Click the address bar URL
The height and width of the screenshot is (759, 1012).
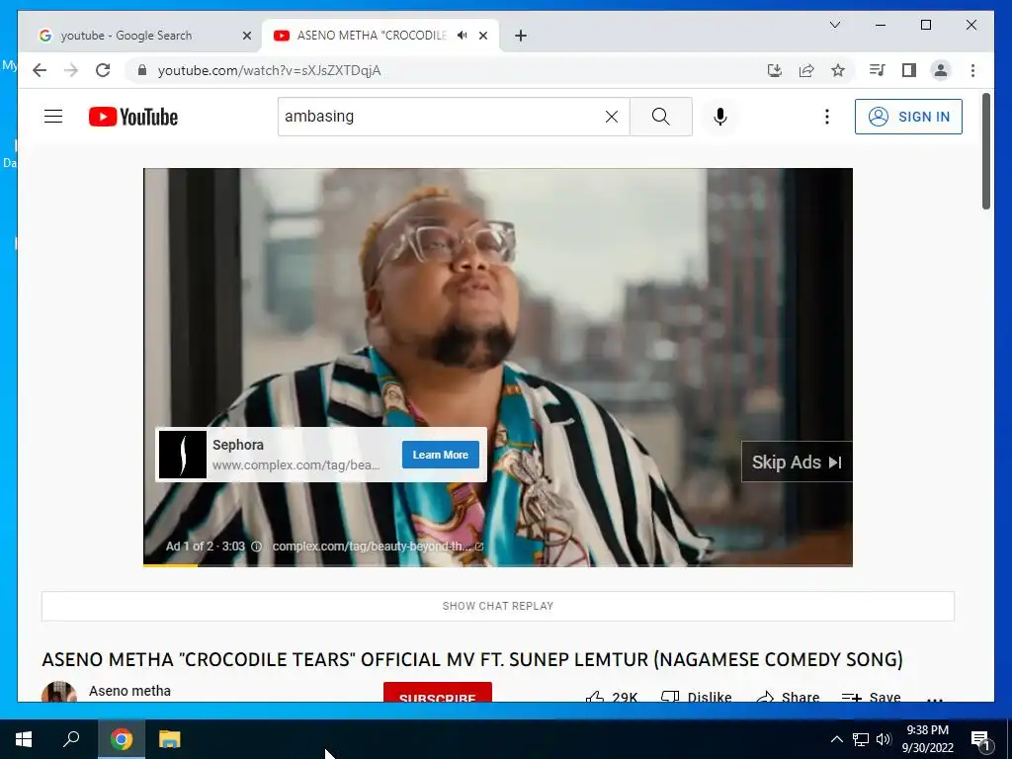(x=269, y=70)
